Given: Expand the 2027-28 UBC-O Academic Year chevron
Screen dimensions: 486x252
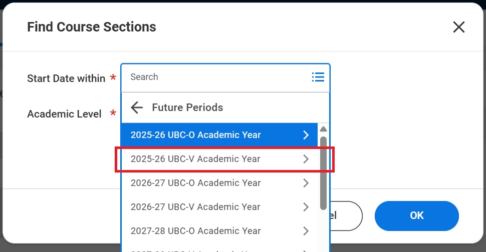Looking at the screenshot, I should click(306, 231).
